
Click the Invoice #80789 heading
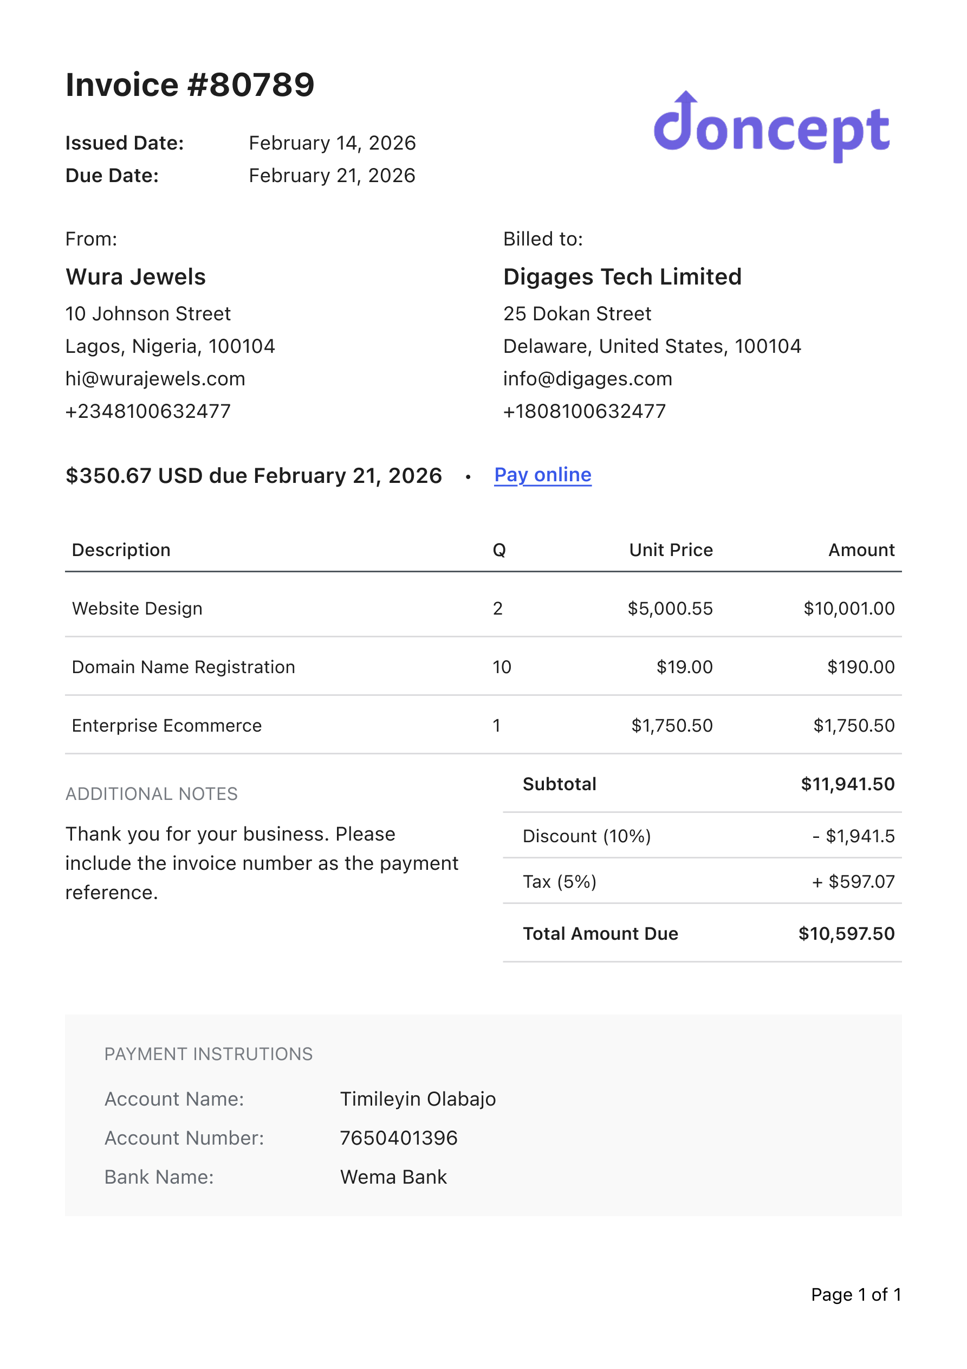(x=190, y=85)
